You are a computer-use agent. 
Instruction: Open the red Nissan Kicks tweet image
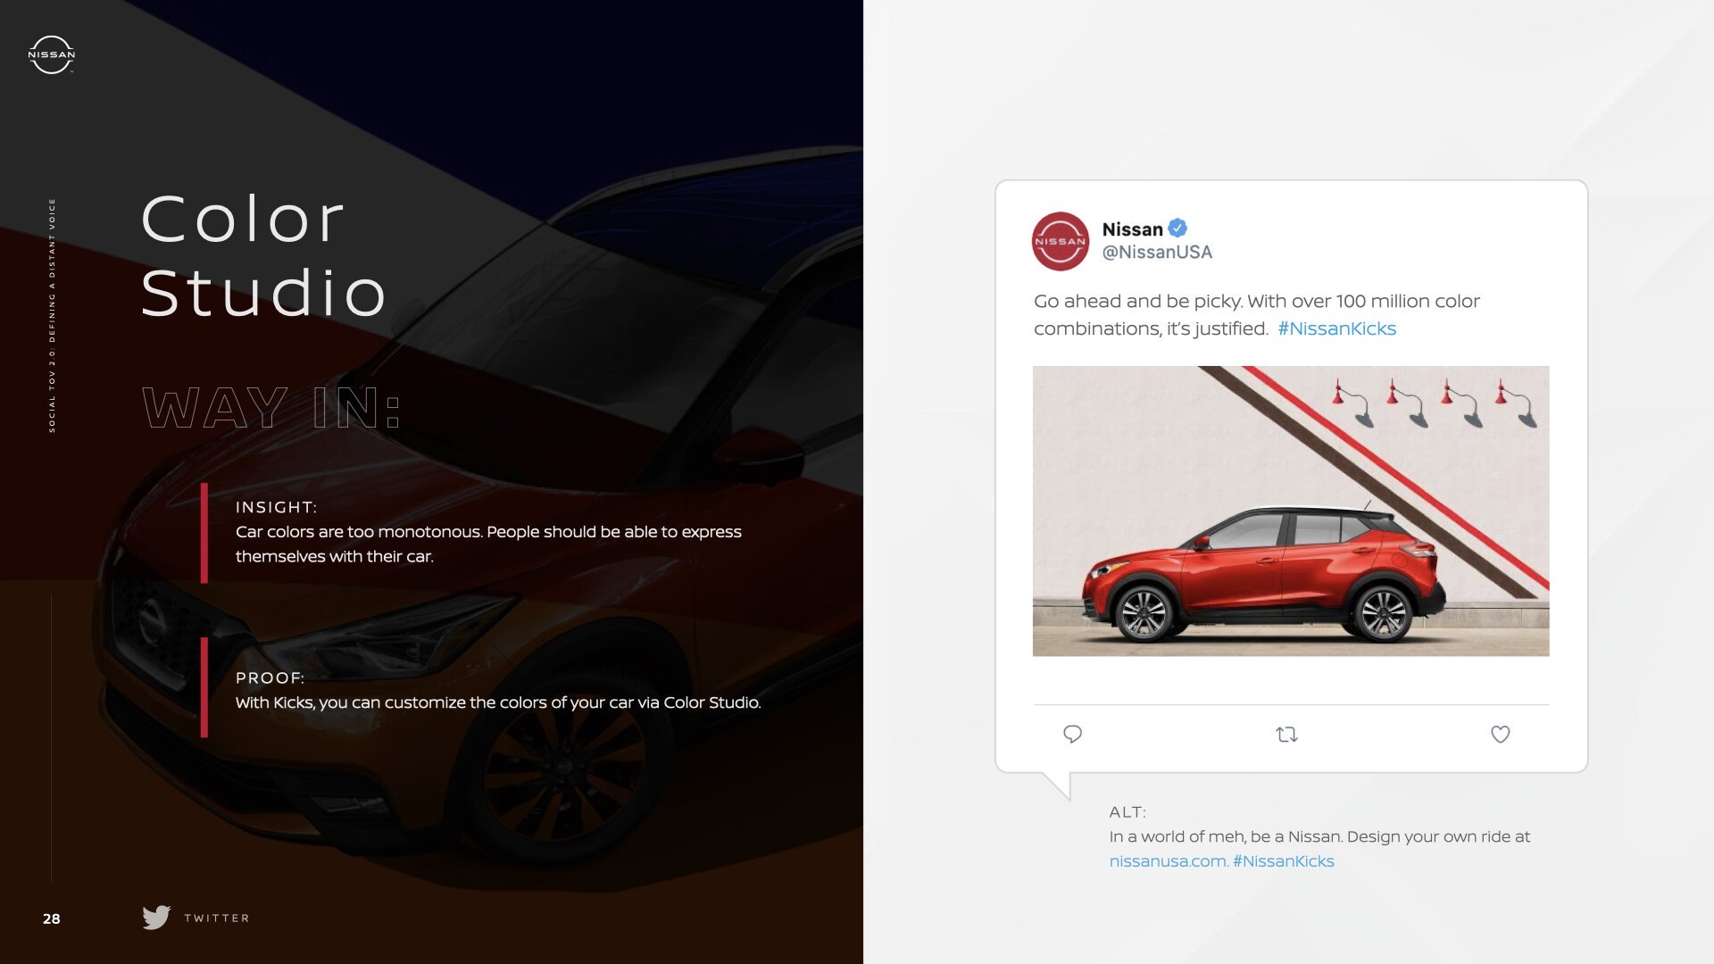coord(1291,511)
